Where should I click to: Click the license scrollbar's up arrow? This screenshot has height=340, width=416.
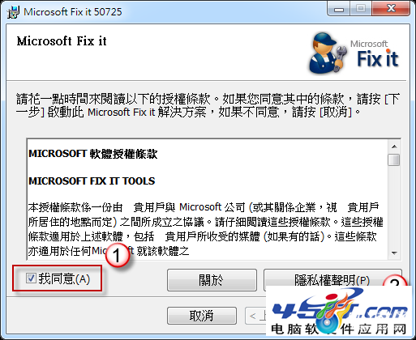(394, 147)
